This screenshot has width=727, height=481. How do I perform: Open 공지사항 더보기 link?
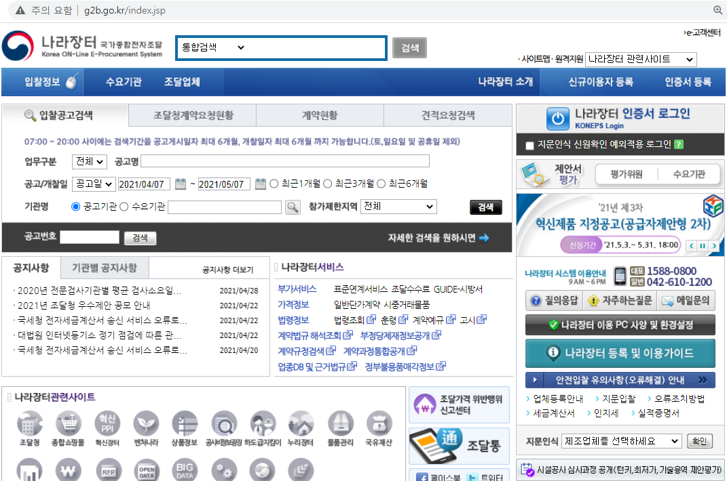[227, 270]
